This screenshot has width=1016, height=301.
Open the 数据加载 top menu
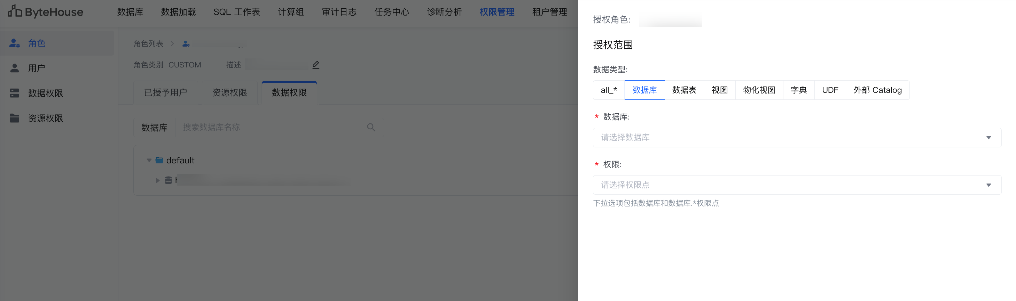click(x=178, y=12)
